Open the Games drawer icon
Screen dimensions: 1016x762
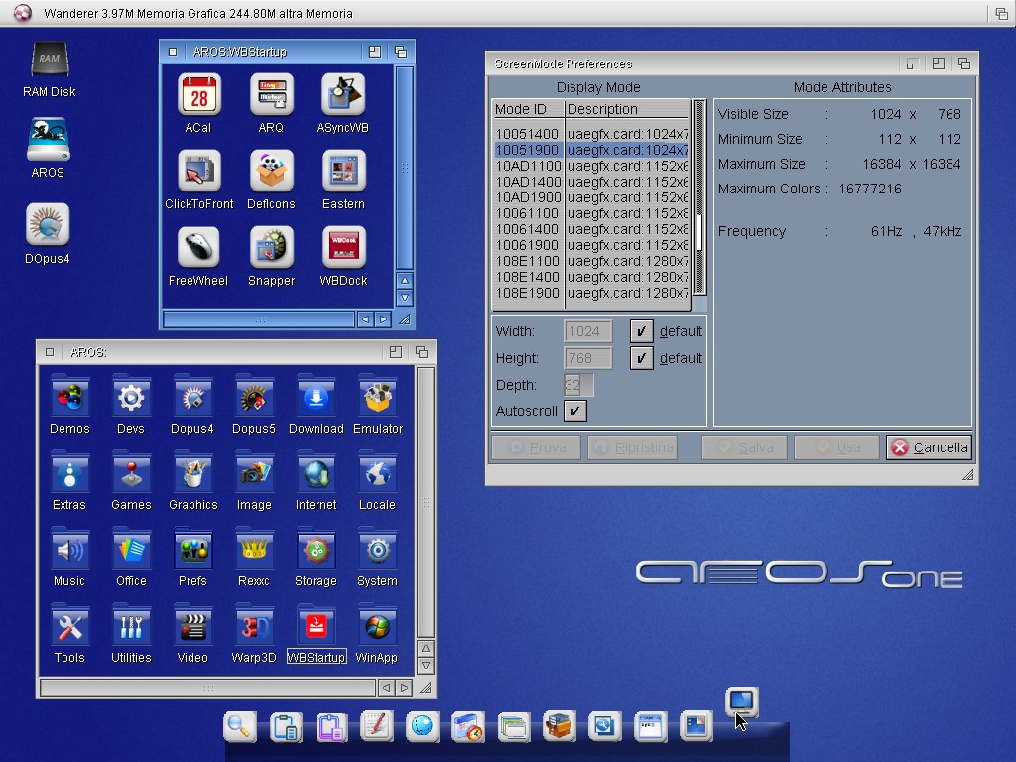(x=131, y=472)
